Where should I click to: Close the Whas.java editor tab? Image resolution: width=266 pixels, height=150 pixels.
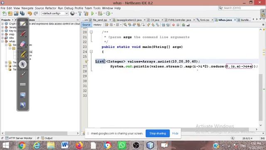tap(235, 20)
